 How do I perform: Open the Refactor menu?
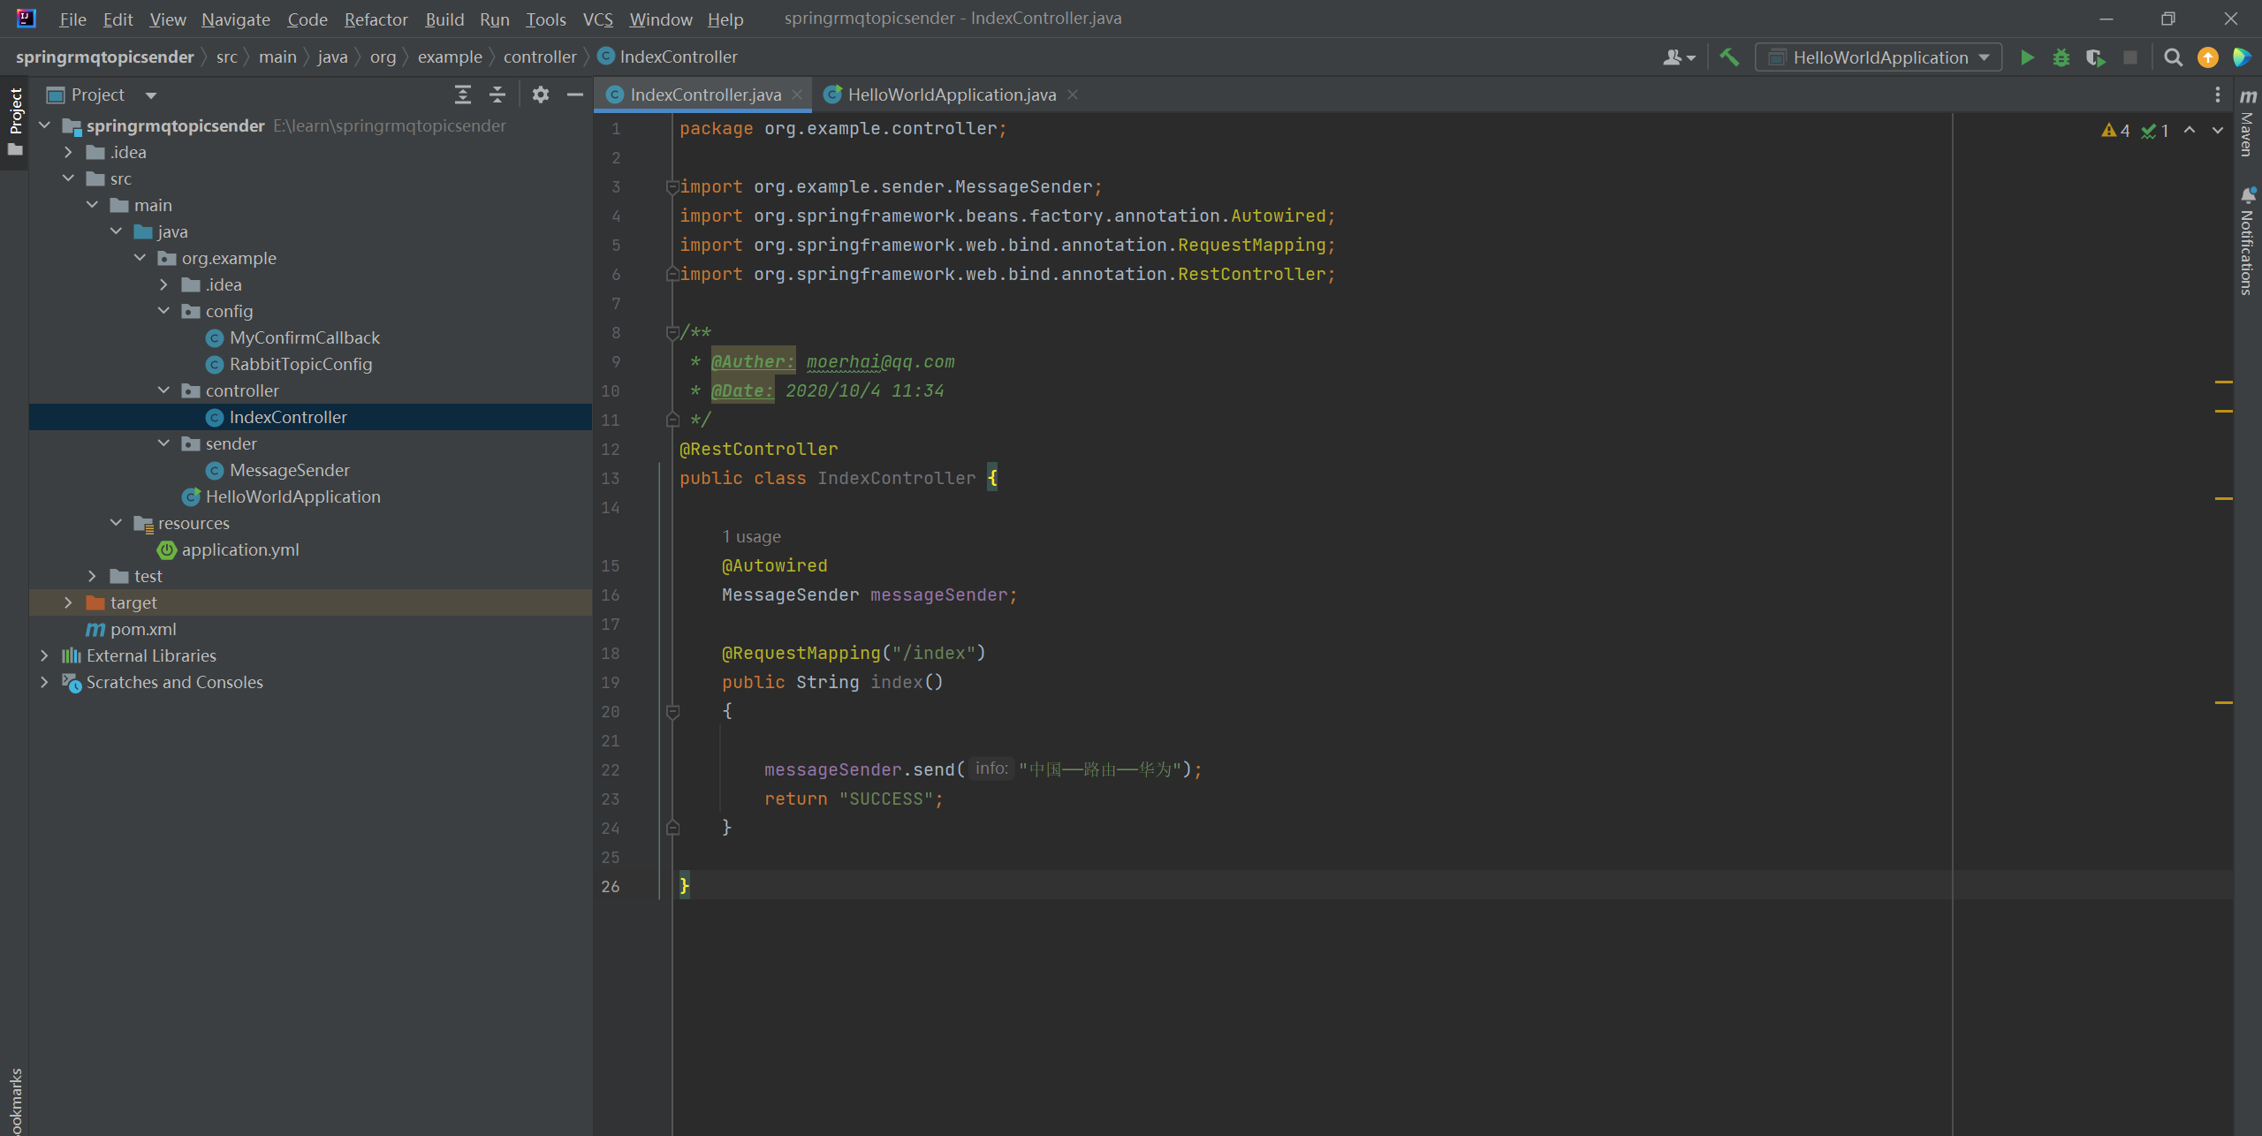click(376, 19)
